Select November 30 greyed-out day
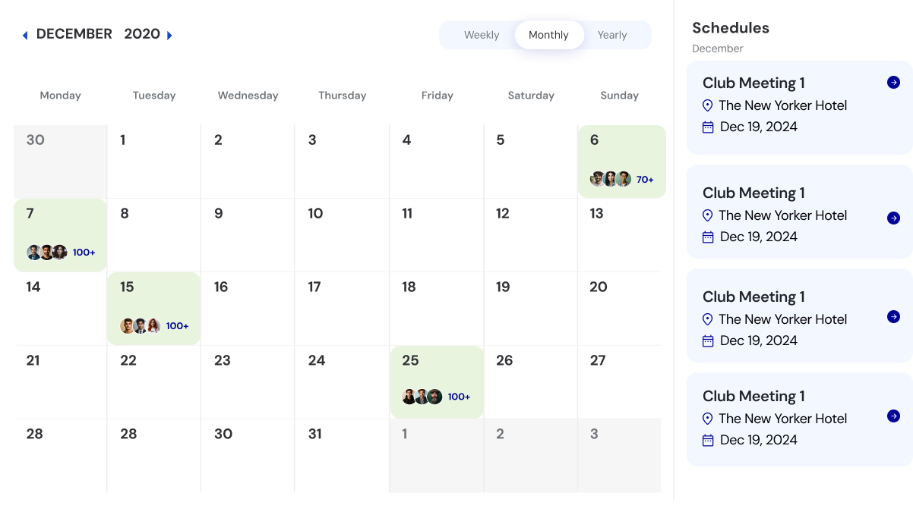The width and height of the screenshot is (913, 521). click(x=60, y=161)
